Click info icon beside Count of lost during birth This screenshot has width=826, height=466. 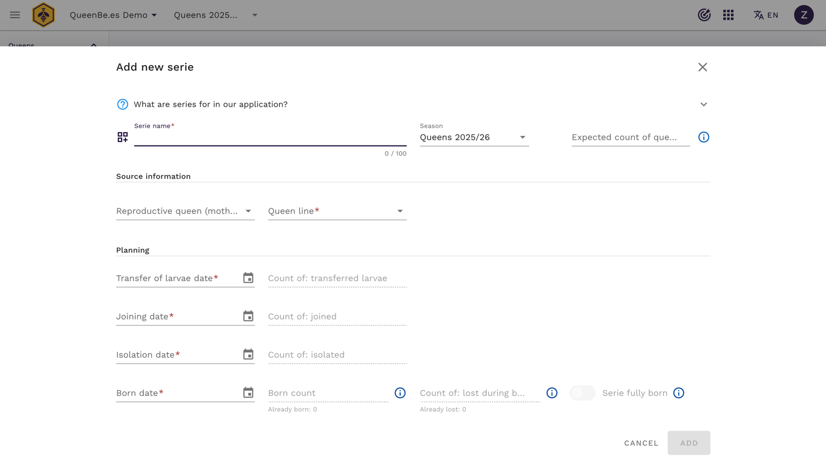[x=552, y=393]
